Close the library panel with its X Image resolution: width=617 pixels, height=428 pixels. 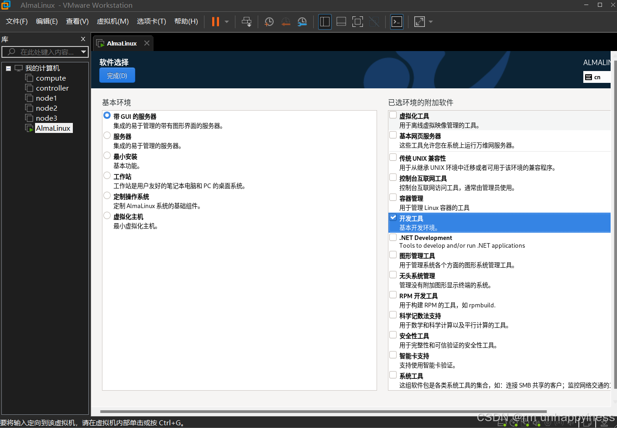click(83, 39)
